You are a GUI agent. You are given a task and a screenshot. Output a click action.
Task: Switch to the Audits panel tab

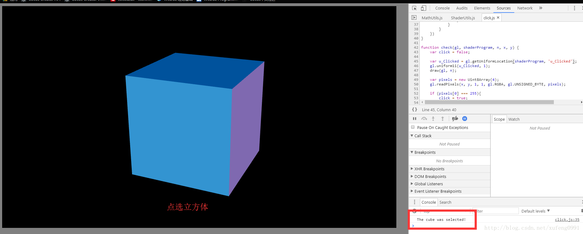coord(462,8)
